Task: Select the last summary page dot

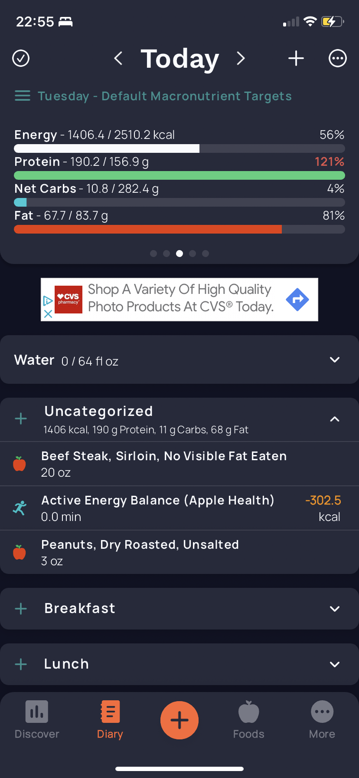Action: click(206, 254)
